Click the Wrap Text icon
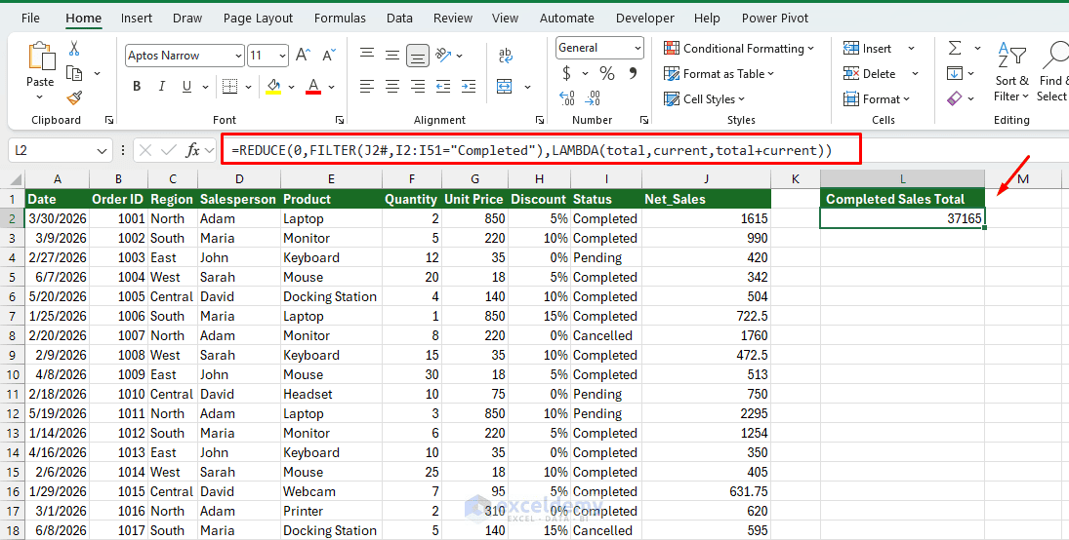The height and width of the screenshot is (540, 1069). (505, 56)
